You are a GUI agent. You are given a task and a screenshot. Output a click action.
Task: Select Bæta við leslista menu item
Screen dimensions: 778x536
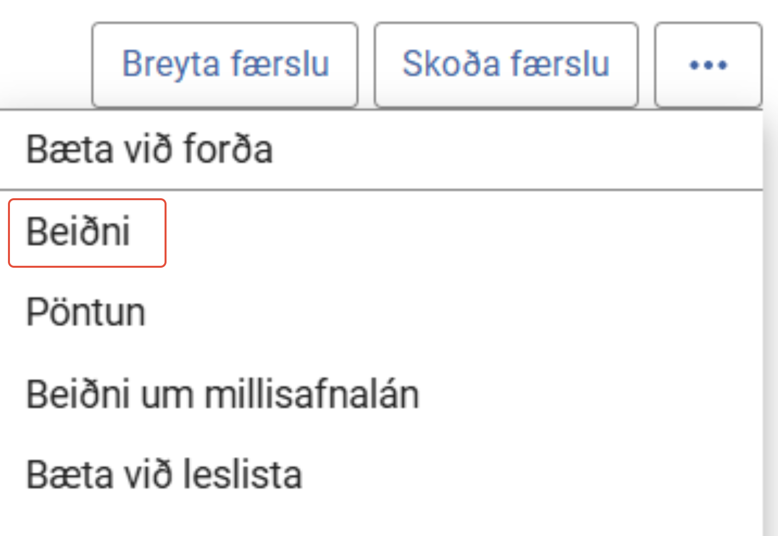pos(164,475)
